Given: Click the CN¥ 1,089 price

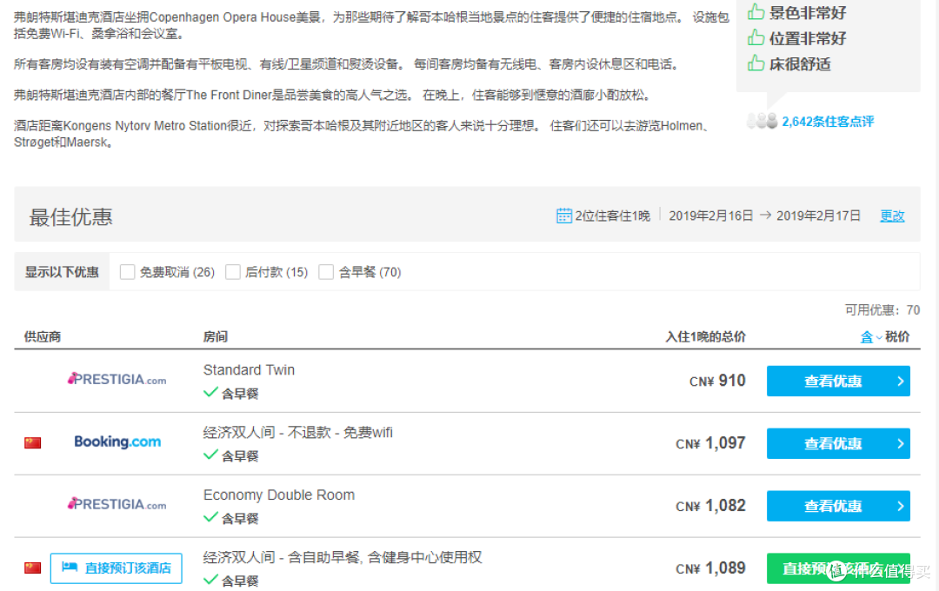Looking at the screenshot, I should 711,568.
